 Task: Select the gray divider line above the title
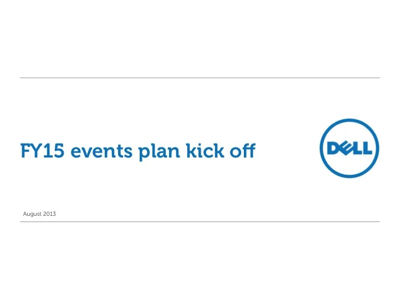[x=199, y=78]
